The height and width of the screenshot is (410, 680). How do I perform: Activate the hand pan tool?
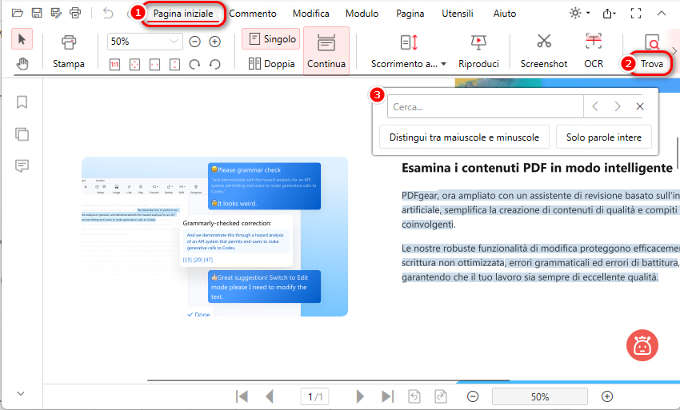[22, 64]
